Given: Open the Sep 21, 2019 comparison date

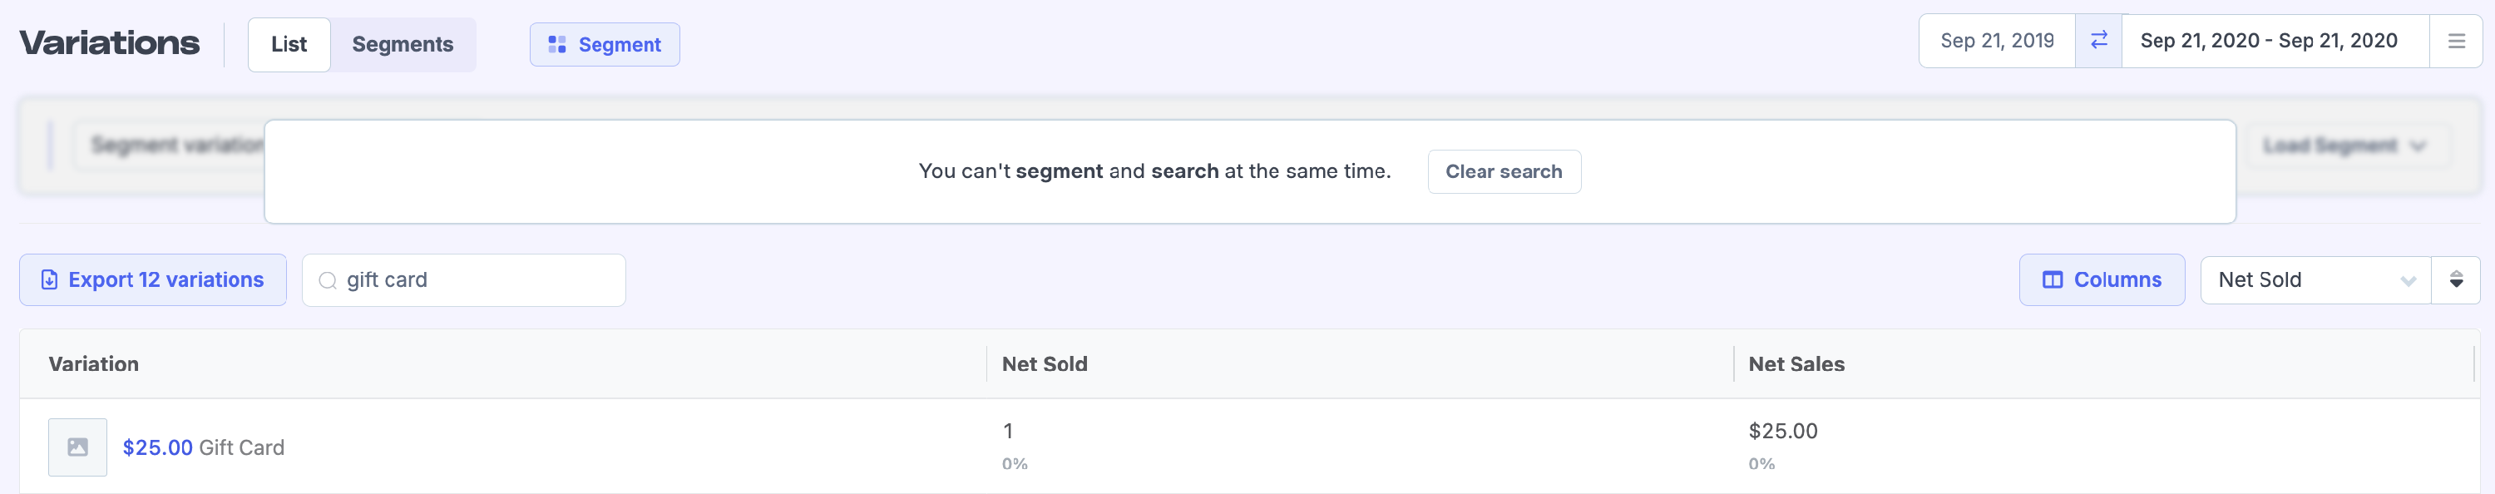Looking at the screenshot, I should coord(1996,41).
